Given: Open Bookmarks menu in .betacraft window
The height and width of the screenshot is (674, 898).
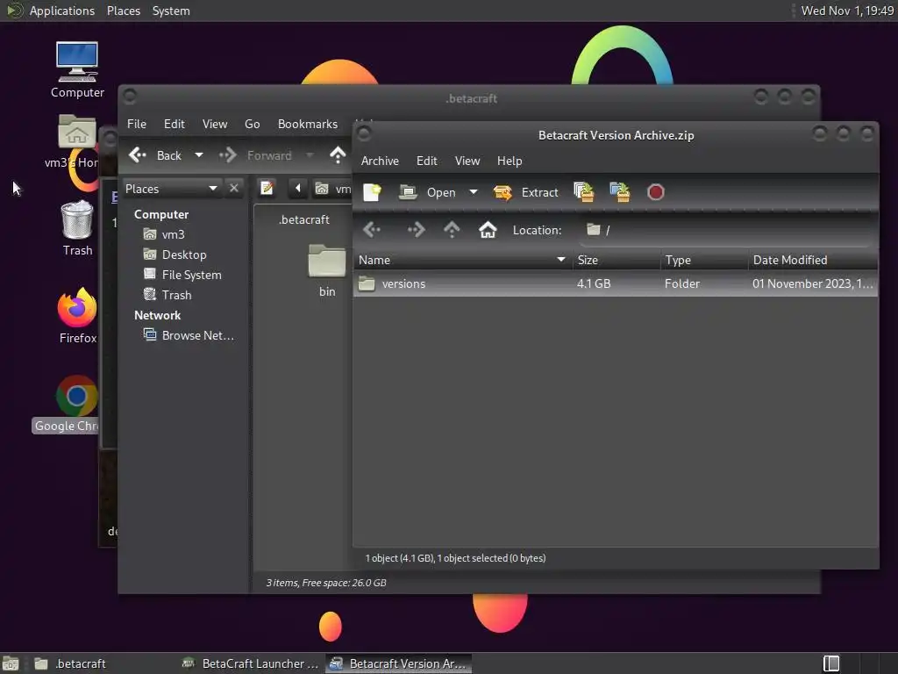Looking at the screenshot, I should pyautogui.click(x=308, y=125).
